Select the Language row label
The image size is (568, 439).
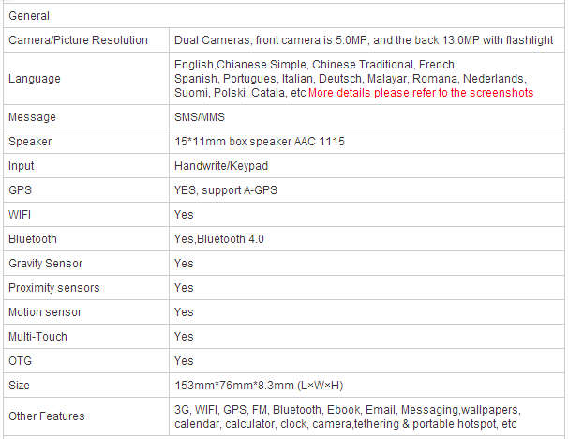point(35,79)
